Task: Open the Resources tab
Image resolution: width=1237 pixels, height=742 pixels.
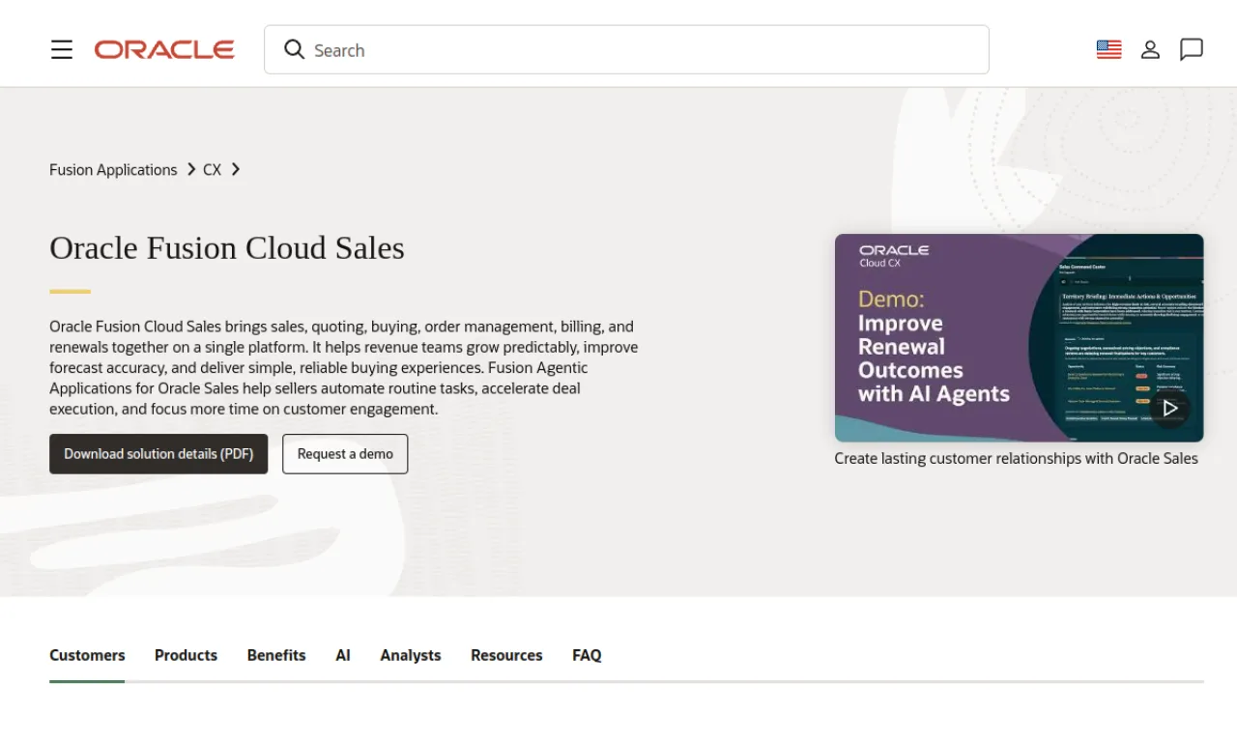Action: 506,655
